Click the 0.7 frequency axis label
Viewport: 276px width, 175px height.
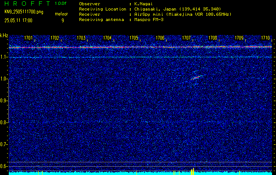point(4,144)
